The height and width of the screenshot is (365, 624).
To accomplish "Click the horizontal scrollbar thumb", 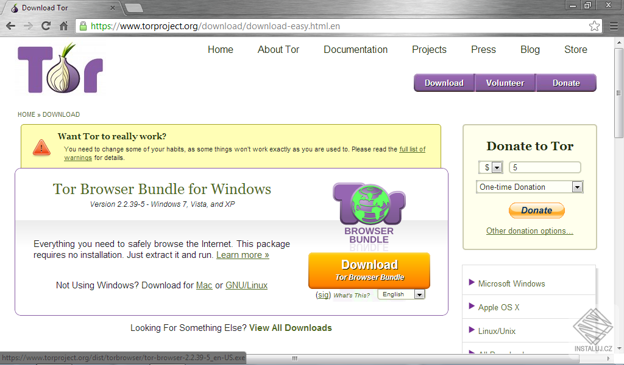I will 294,358.
